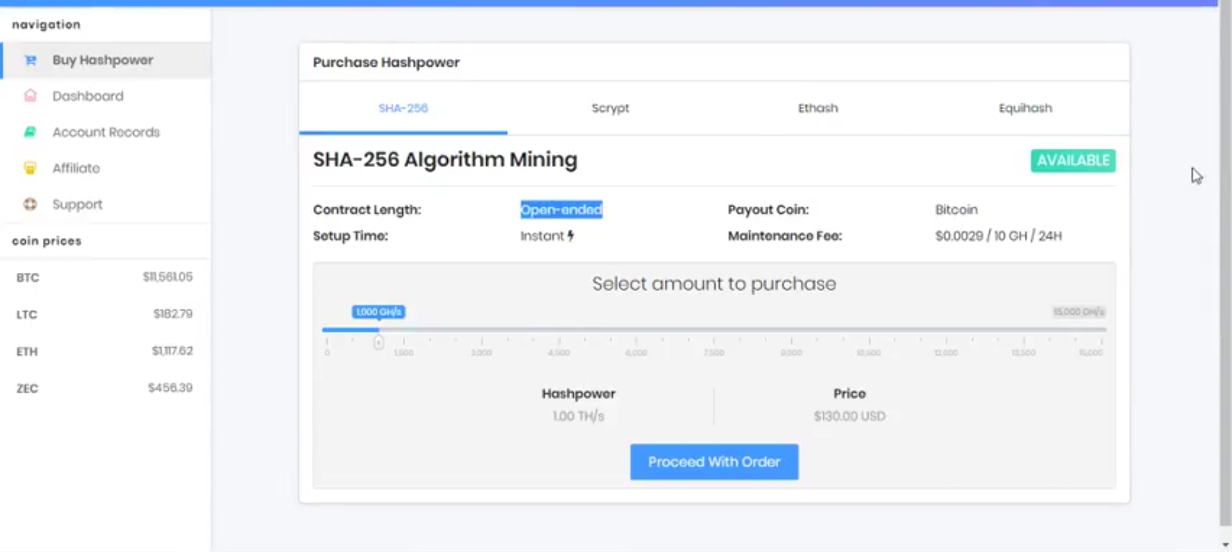Image resolution: width=1232 pixels, height=552 pixels.
Task: Click the Dashboard home icon
Action: (30, 96)
